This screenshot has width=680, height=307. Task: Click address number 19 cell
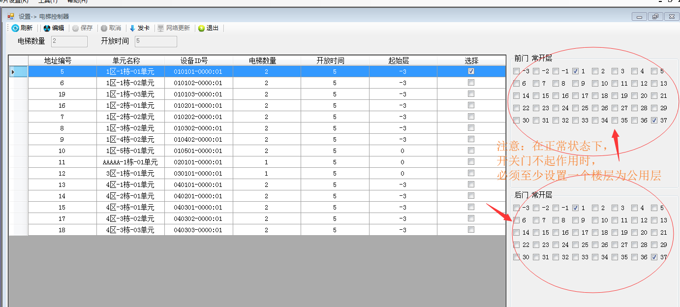[62, 94]
